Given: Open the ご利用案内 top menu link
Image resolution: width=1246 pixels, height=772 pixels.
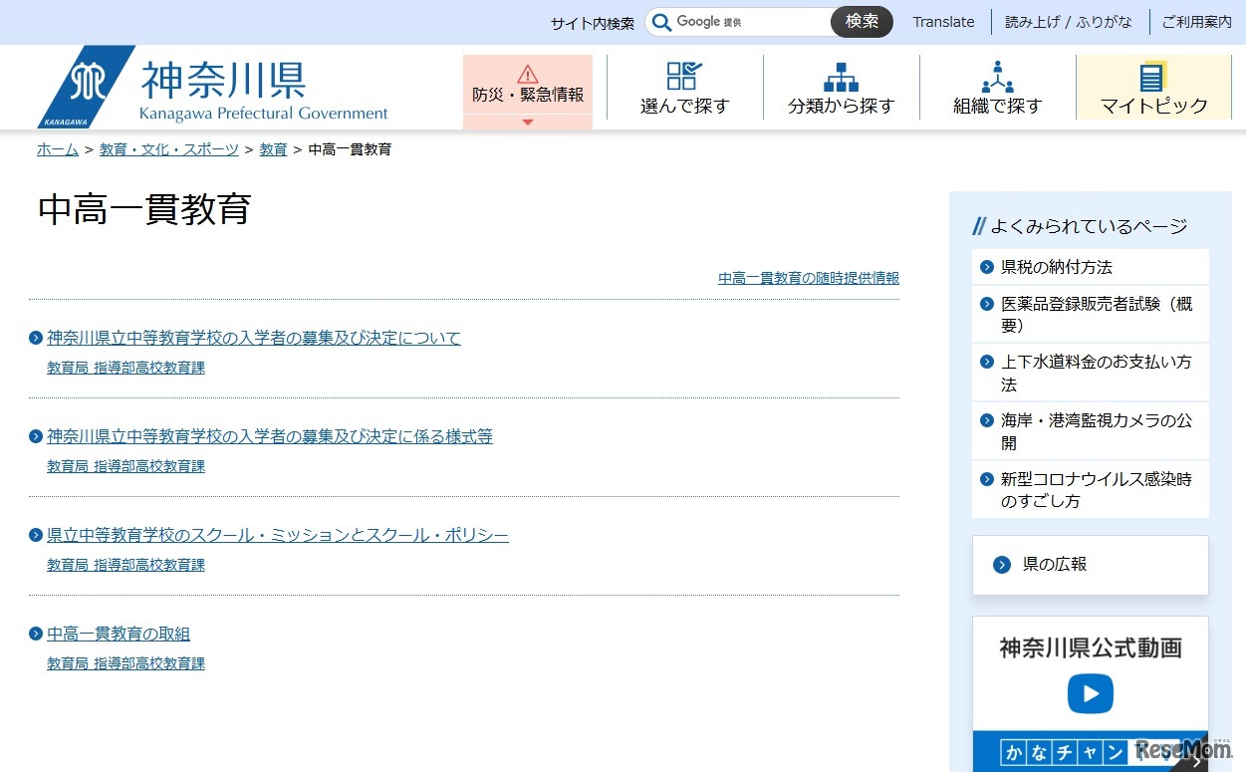Looking at the screenshot, I should pyautogui.click(x=1196, y=22).
